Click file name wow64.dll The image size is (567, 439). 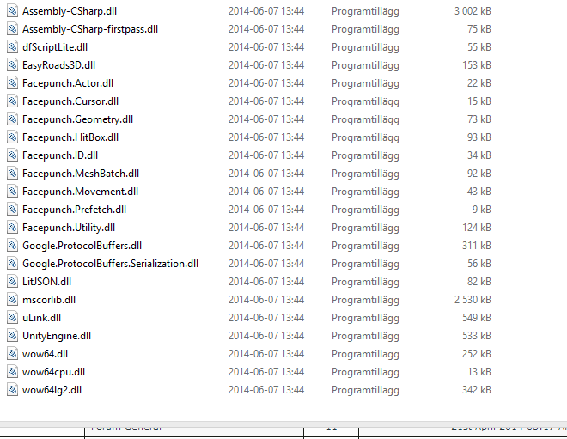(45, 354)
